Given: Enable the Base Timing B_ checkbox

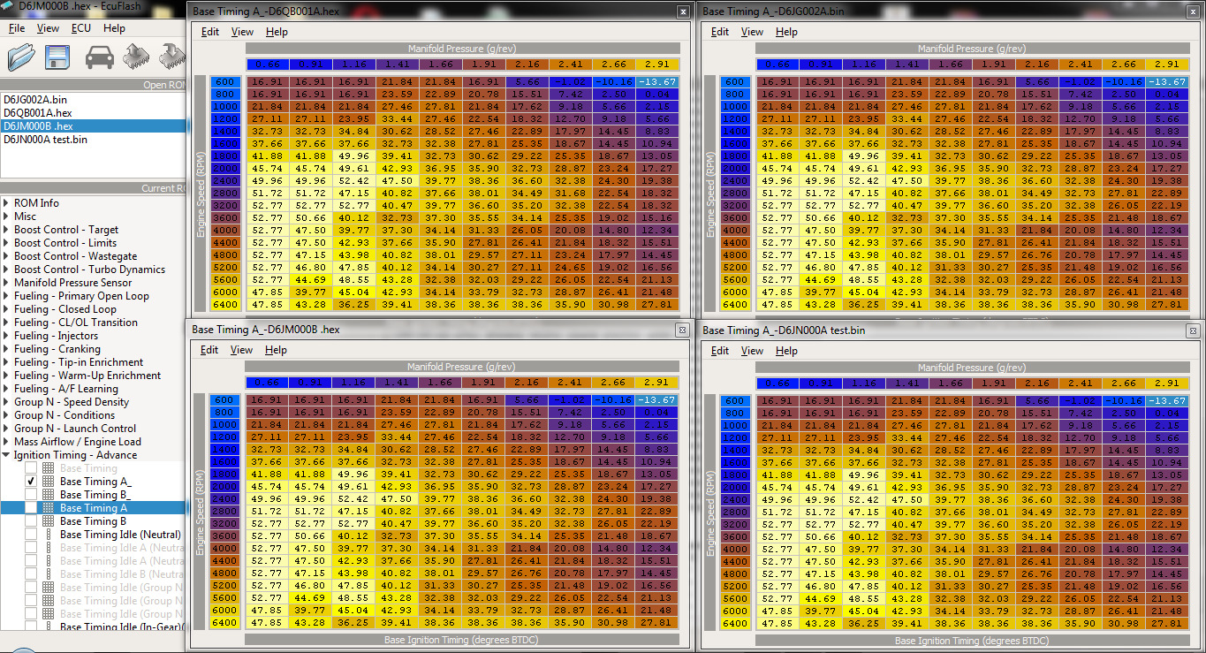Looking at the screenshot, I should pos(31,495).
